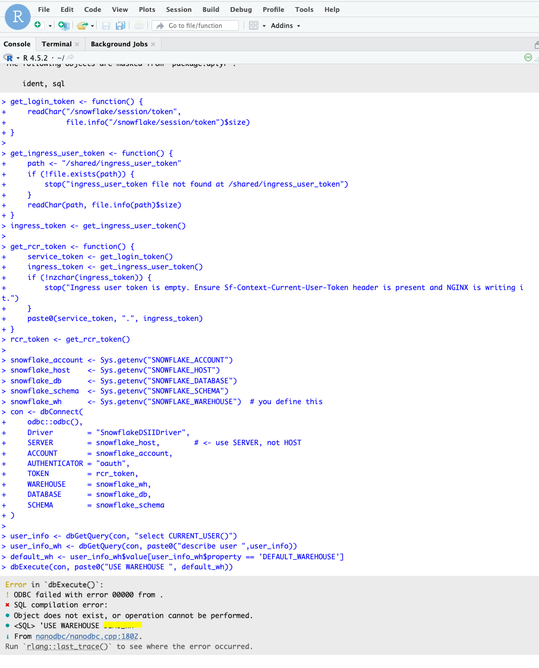Switch to the Background Jobs tab
Screen dimensions: 539x668
pyautogui.click(x=119, y=44)
